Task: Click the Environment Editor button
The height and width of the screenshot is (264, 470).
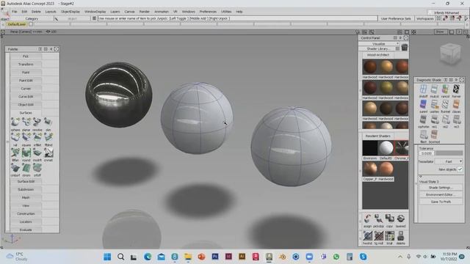Action: (441, 194)
